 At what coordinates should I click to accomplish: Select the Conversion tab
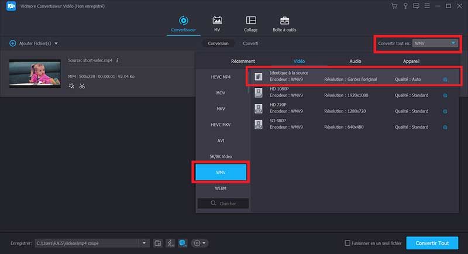pos(218,43)
